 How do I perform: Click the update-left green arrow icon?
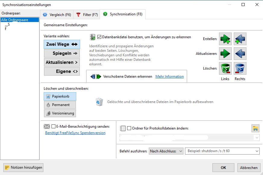coord(225,54)
